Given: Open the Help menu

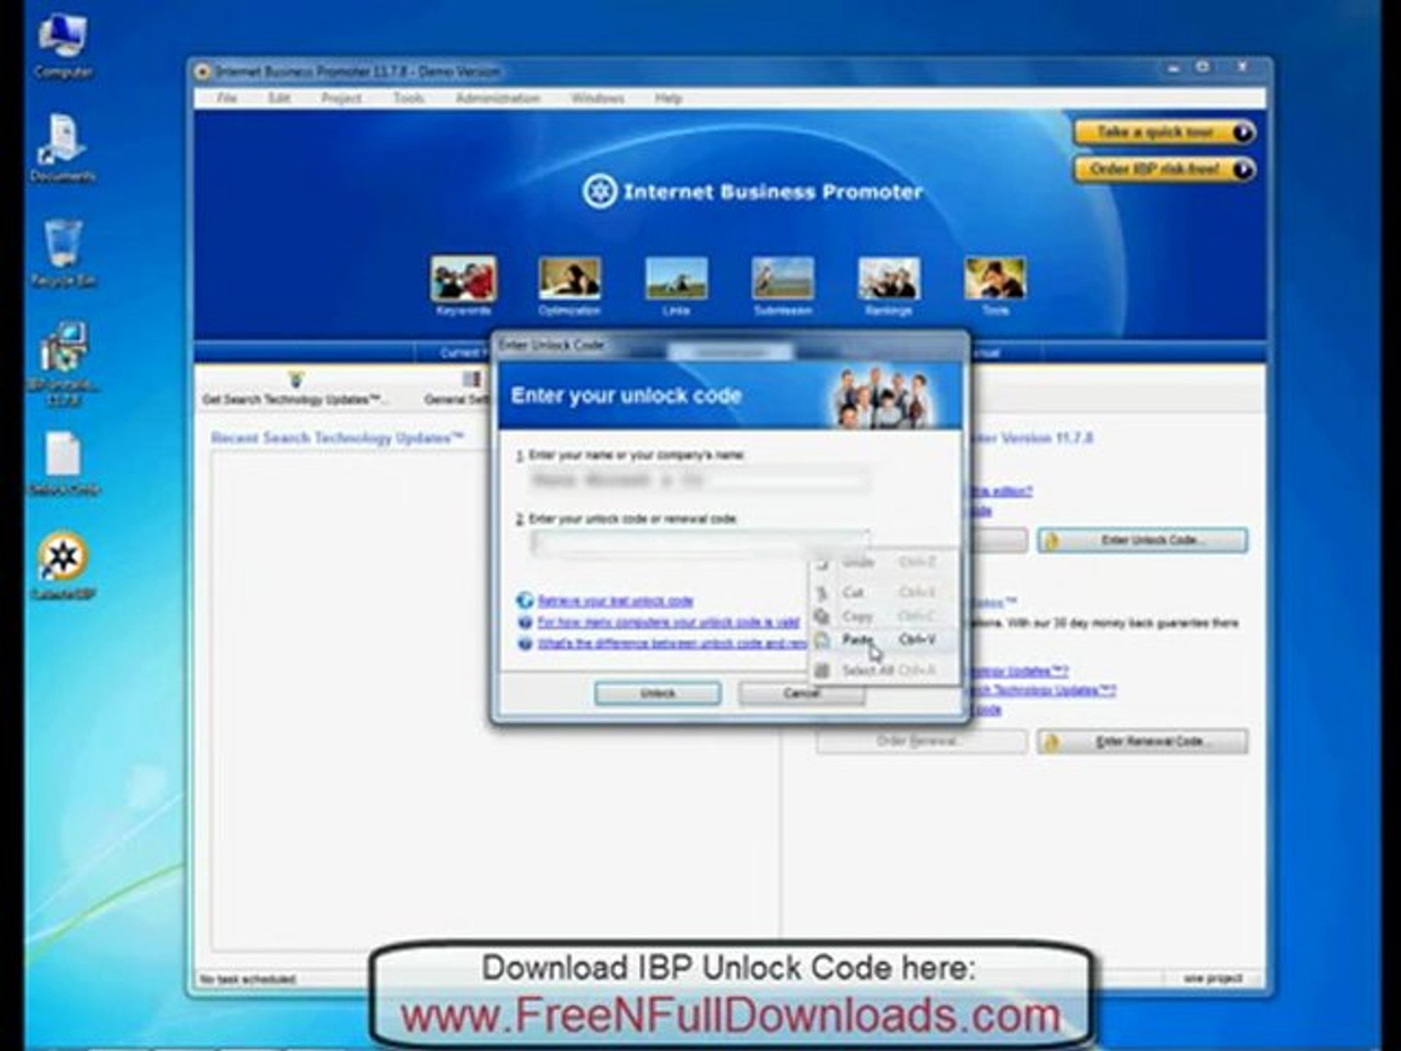Looking at the screenshot, I should tap(668, 98).
